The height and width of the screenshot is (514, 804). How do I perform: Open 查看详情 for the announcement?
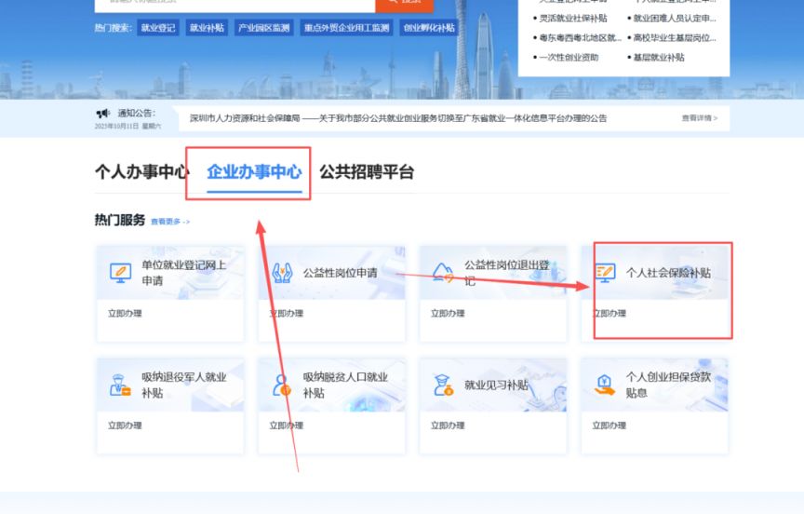[x=699, y=118]
